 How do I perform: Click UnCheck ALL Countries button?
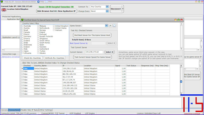(x=55, y=58)
